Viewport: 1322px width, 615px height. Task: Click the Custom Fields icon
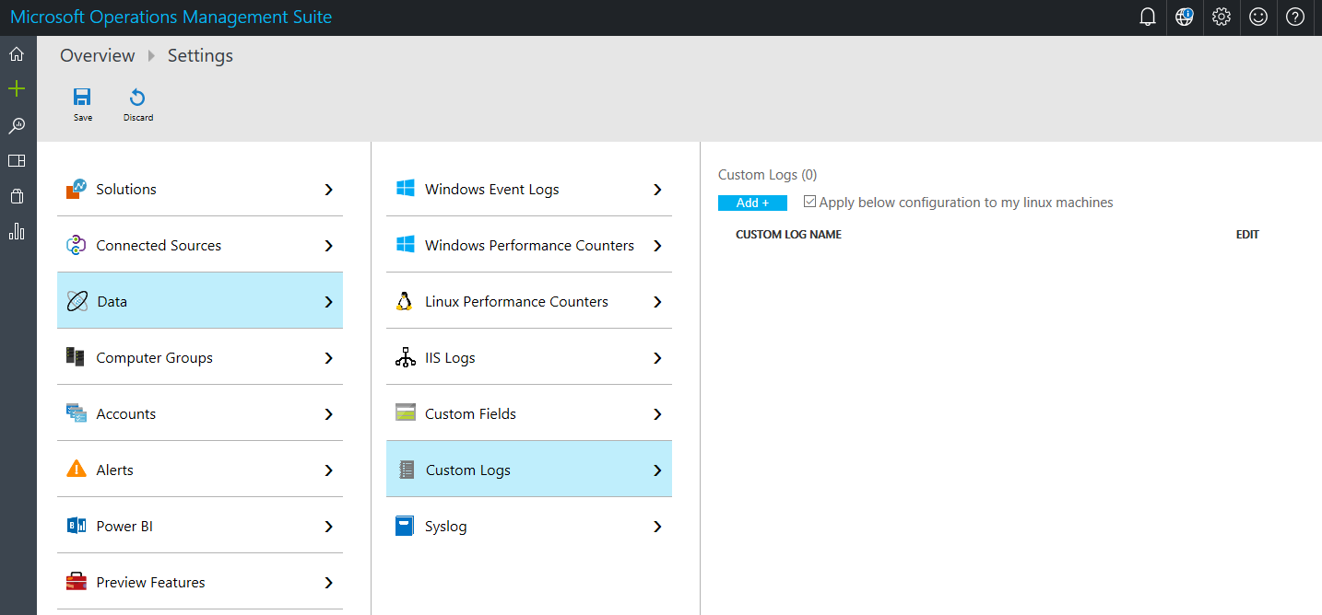point(405,413)
